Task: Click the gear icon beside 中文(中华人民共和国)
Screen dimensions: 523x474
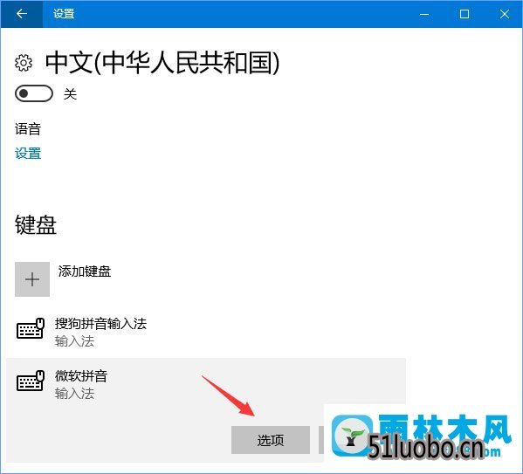Action: coord(24,62)
